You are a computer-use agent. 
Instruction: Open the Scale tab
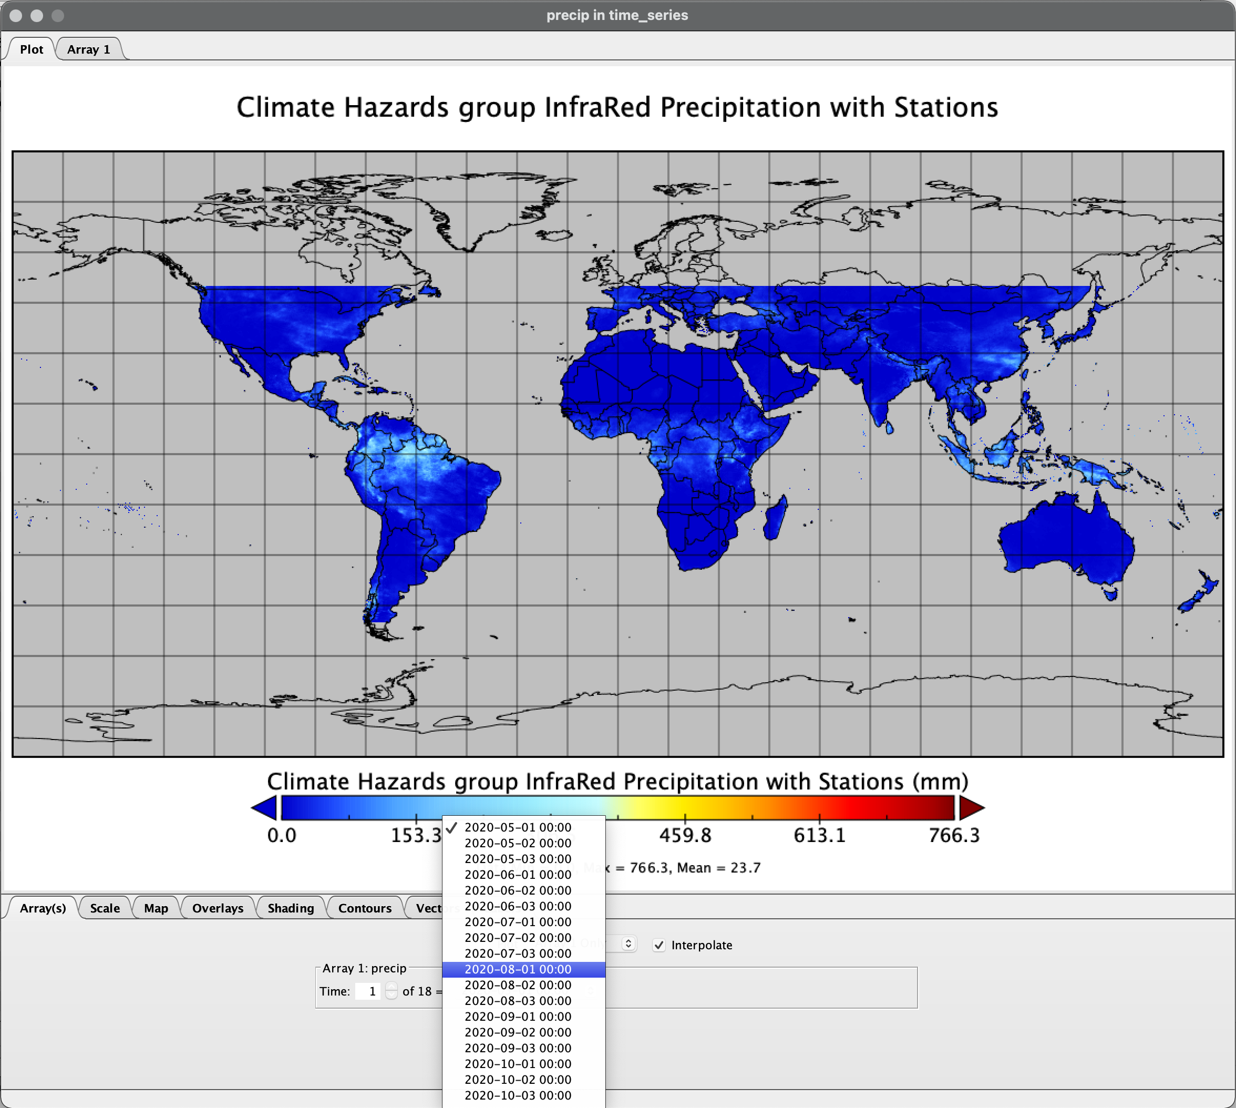click(105, 908)
